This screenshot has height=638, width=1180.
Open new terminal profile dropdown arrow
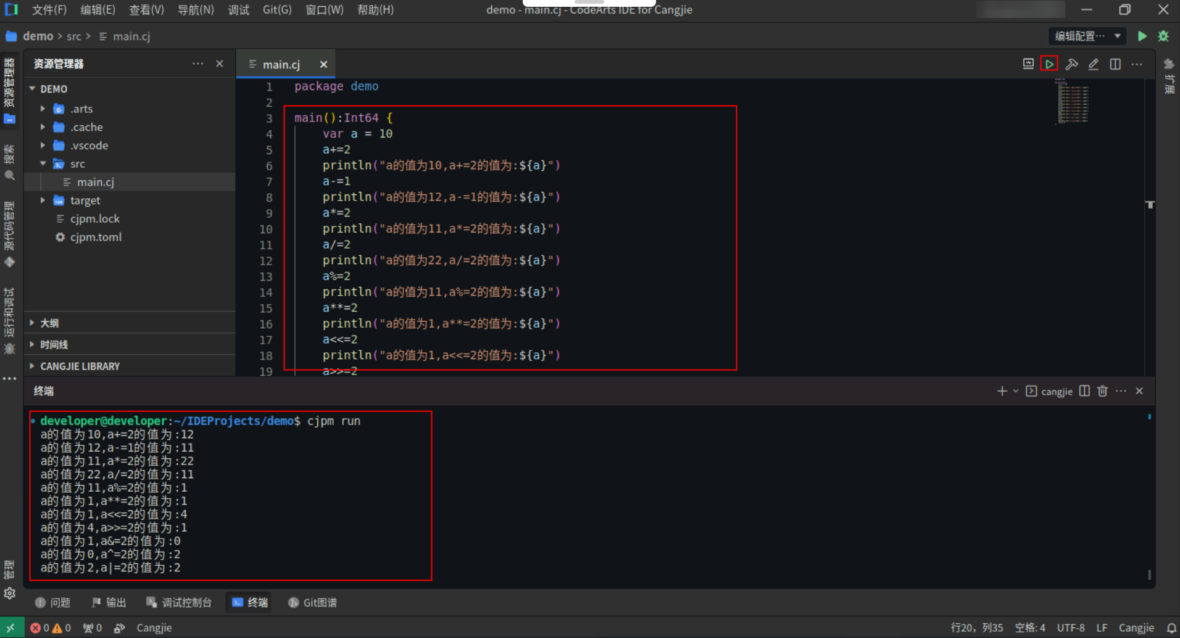(1016, 391)
